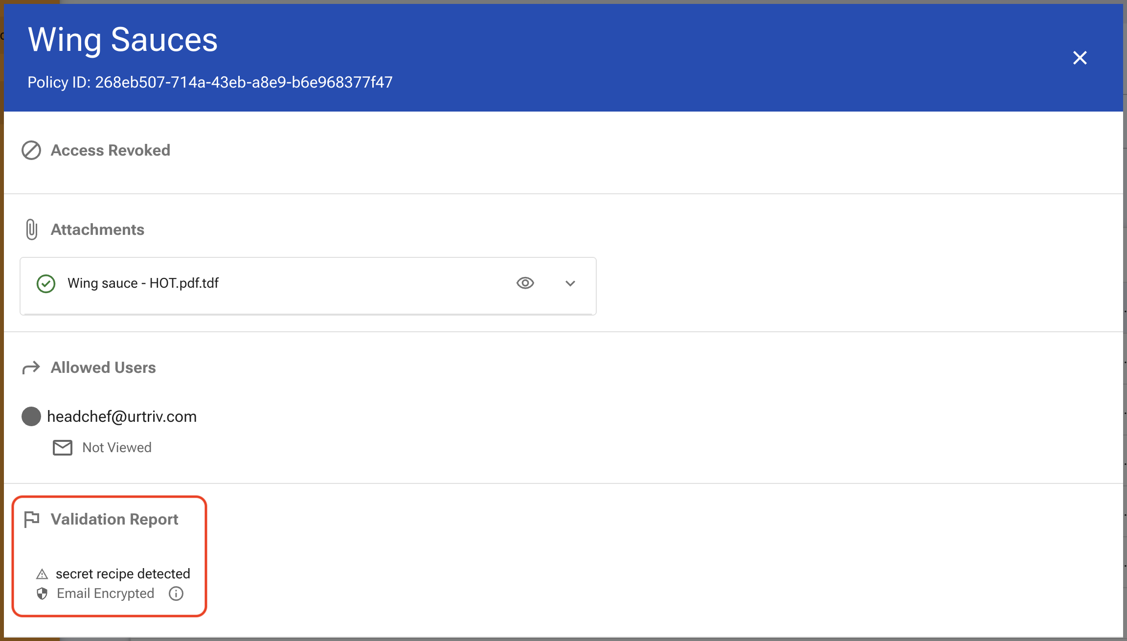This screenshot has height=641, width=1127.
Task: Click the green check icon beside Wing sauce file
Action: (x=46, y=283)
